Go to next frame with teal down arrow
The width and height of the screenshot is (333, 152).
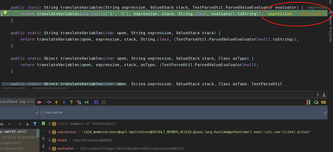pos(27,124)
